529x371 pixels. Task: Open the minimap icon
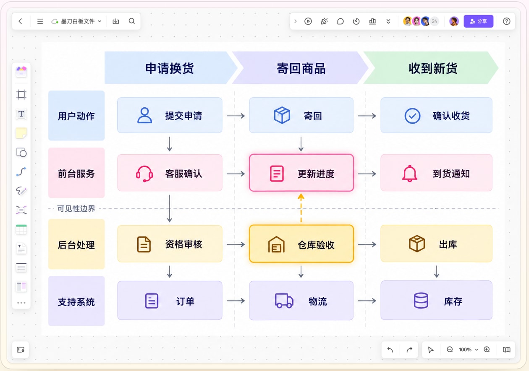click(x=507, y=350)
